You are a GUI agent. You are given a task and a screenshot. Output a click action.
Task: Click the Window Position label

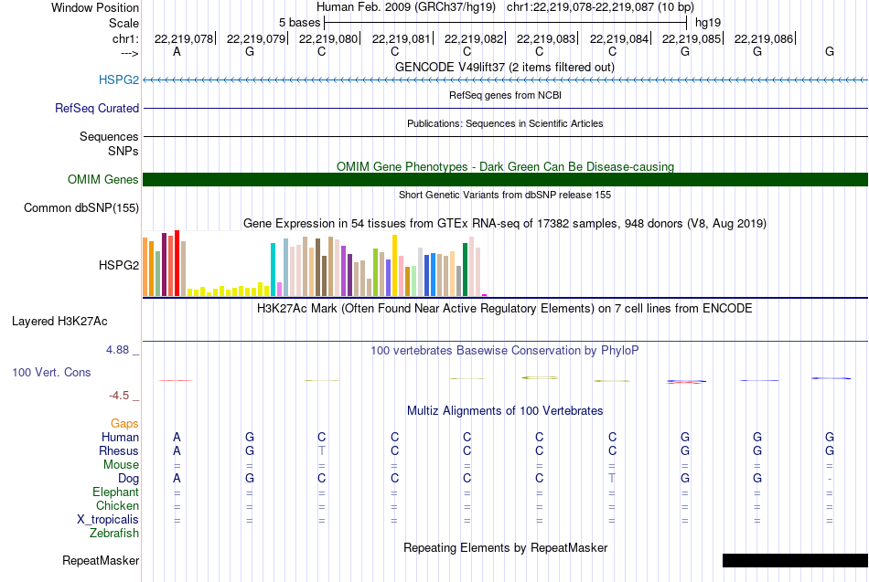[x=95, y=7]
